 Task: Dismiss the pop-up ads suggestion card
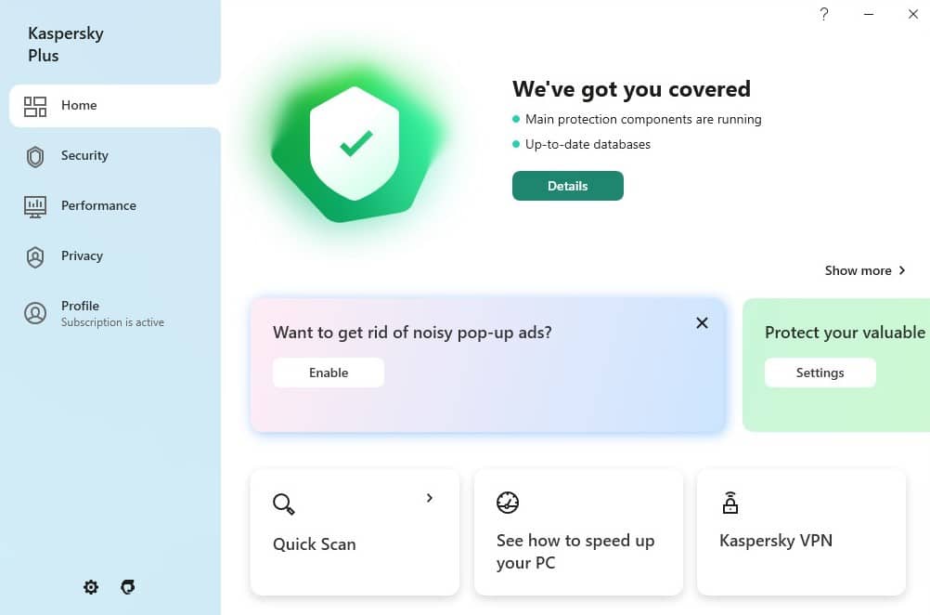[x=702, y=323]
